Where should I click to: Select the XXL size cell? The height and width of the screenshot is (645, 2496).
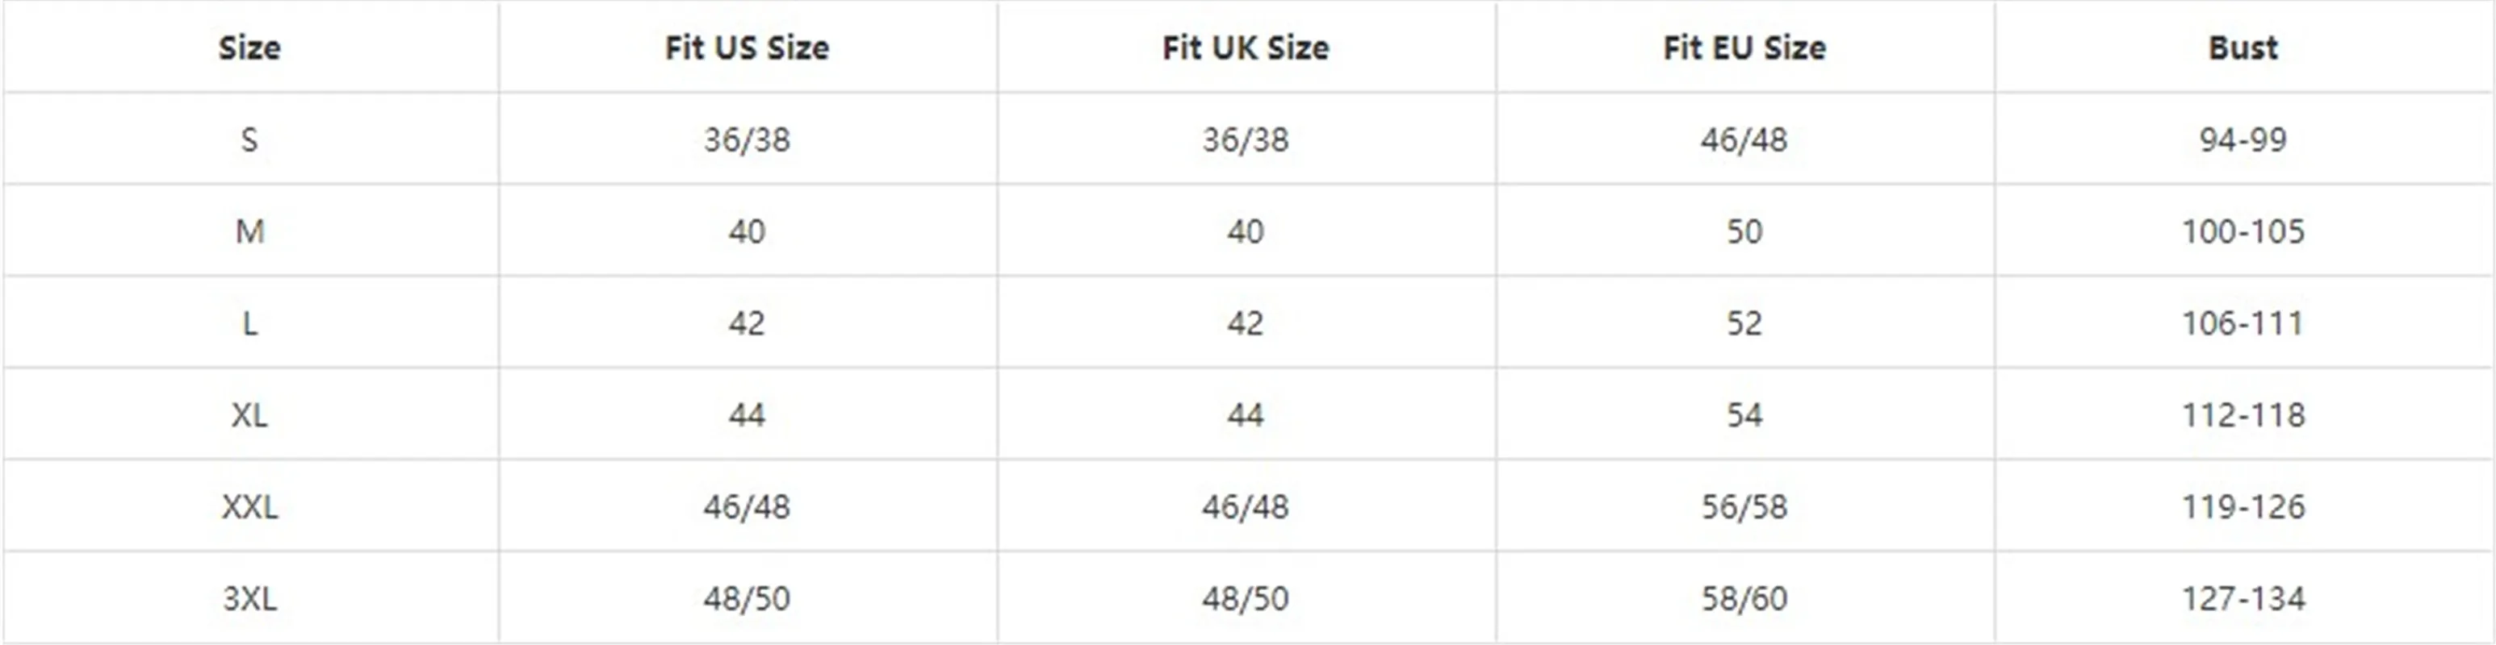(x=249, y=506)
